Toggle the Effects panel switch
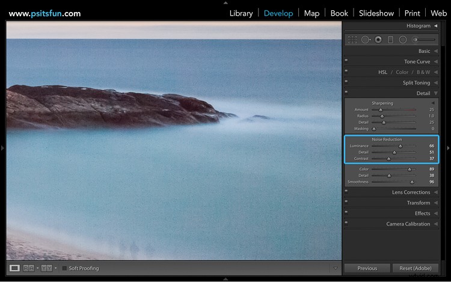The image size is (451, 282). (x=346, y=212)
